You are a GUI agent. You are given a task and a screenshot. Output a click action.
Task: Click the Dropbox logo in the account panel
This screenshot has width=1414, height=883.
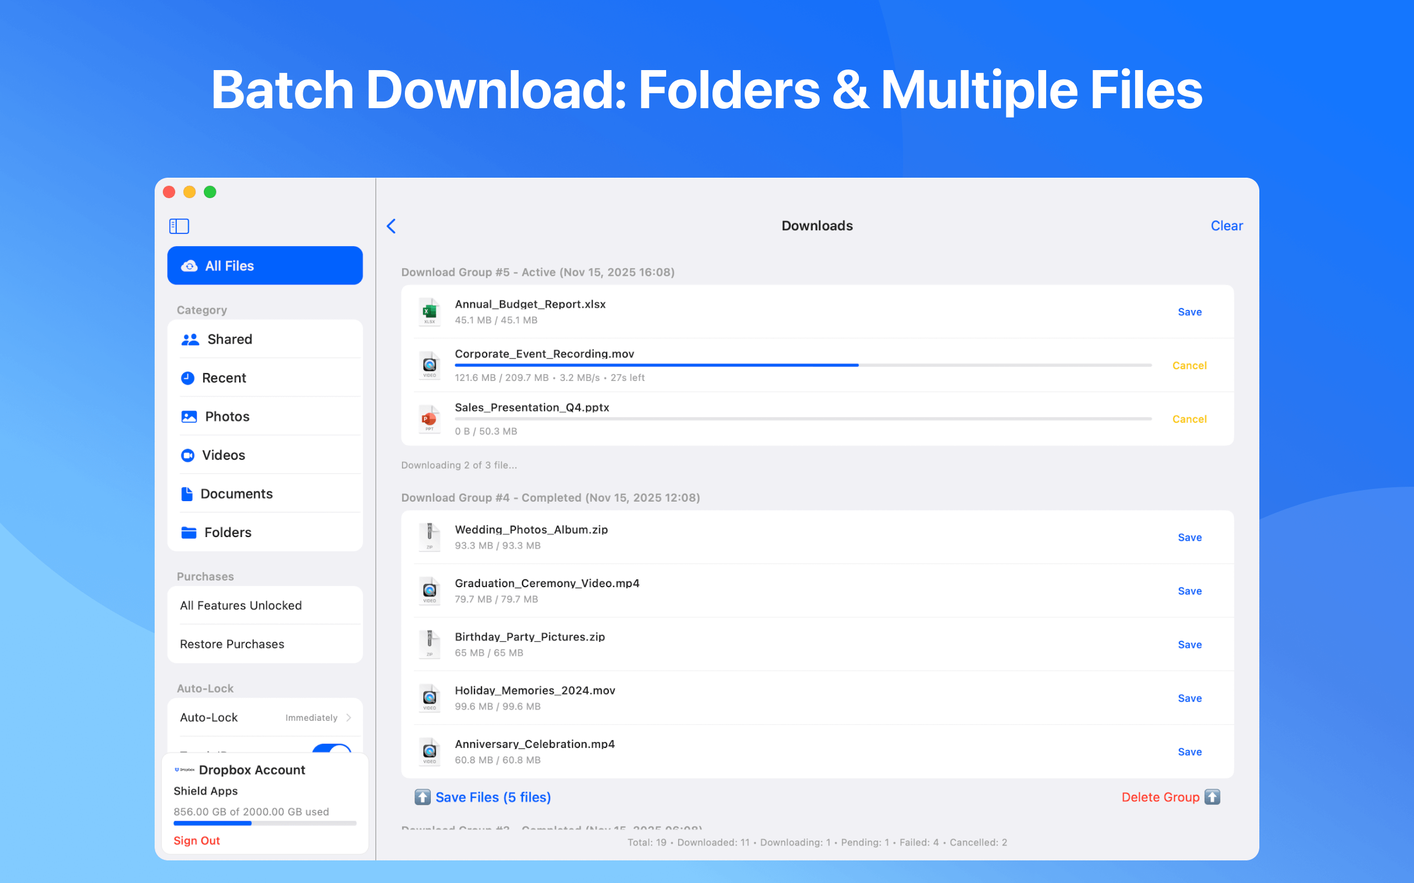coord(184,770)
